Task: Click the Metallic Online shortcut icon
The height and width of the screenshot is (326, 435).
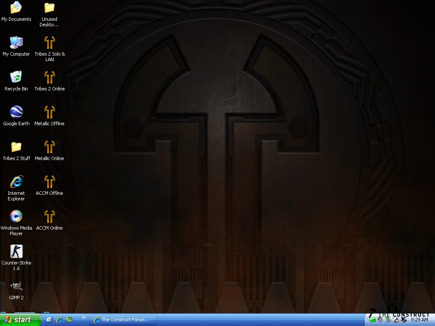Action: (x=49, y=151)
